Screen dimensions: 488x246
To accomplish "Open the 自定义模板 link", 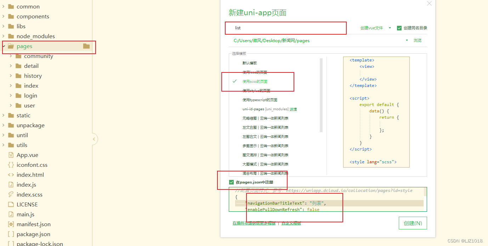I will pos(291,223).
